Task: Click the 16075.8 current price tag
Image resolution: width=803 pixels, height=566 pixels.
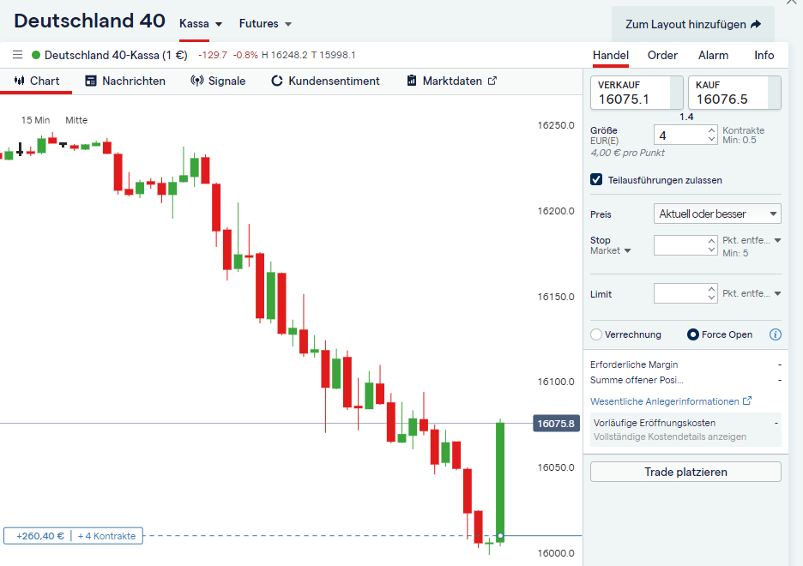Action: (556, 424)
